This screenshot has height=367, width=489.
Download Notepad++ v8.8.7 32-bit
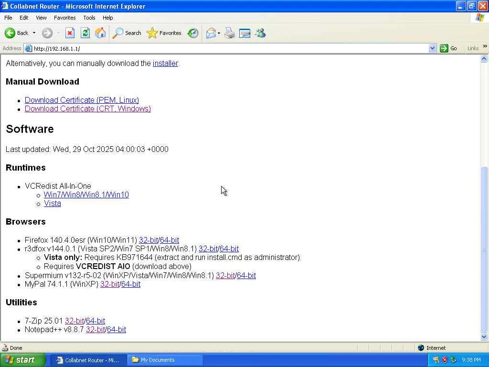coord(96,330)
